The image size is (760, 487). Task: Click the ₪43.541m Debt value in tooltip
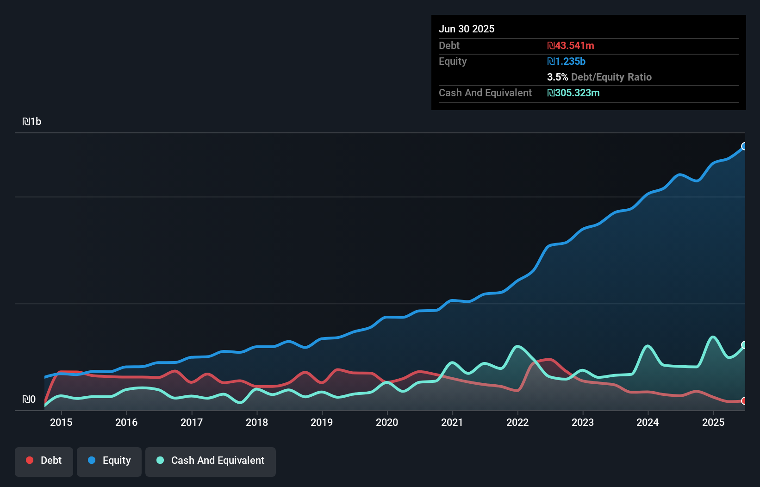pos(571,45)
